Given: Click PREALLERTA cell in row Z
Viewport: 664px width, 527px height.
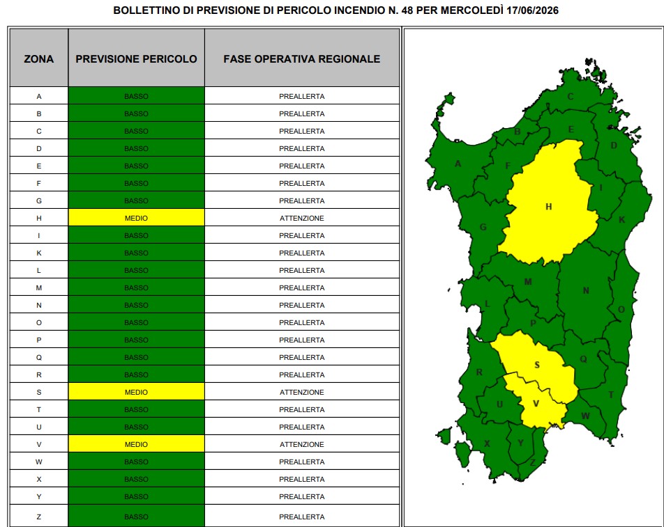Looking at the screenshot, I should (x=302, y=516).
